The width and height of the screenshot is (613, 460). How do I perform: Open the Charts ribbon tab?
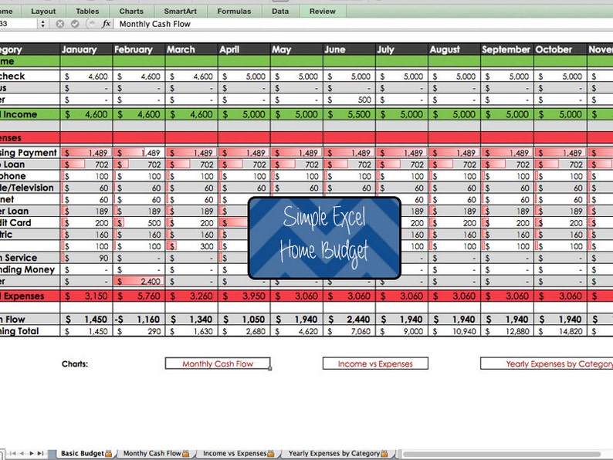(x=131, y=12)
